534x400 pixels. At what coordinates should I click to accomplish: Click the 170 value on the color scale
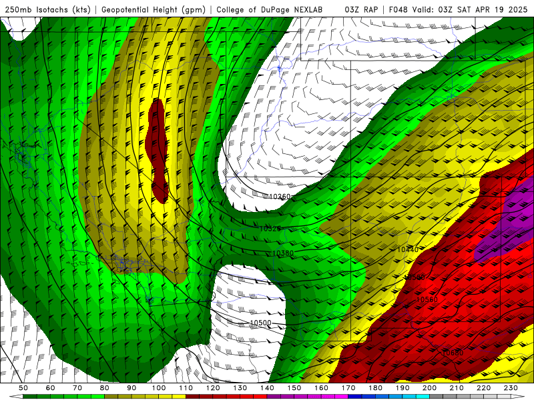point(348,388)
